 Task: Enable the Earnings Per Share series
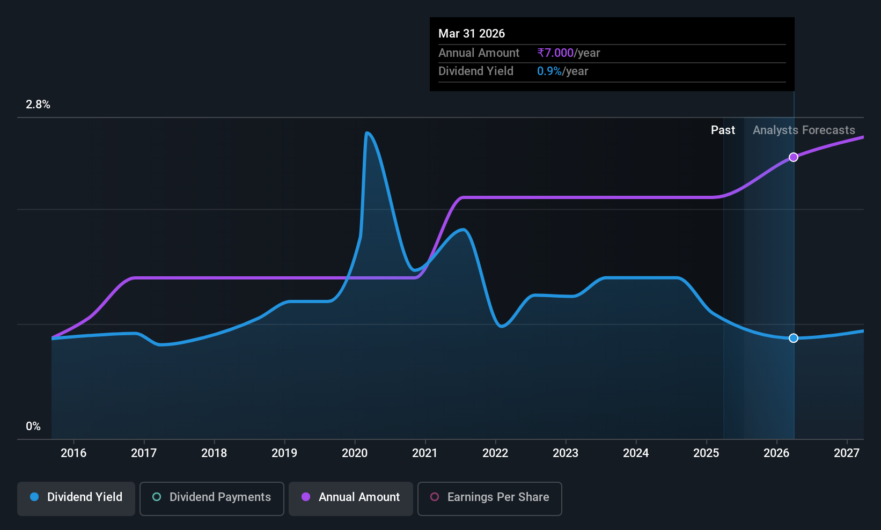click(490, 499)
